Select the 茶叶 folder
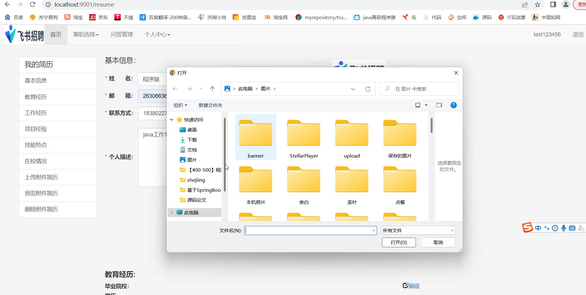The width and height of the screenshot is (586, 295). point(352,185)
